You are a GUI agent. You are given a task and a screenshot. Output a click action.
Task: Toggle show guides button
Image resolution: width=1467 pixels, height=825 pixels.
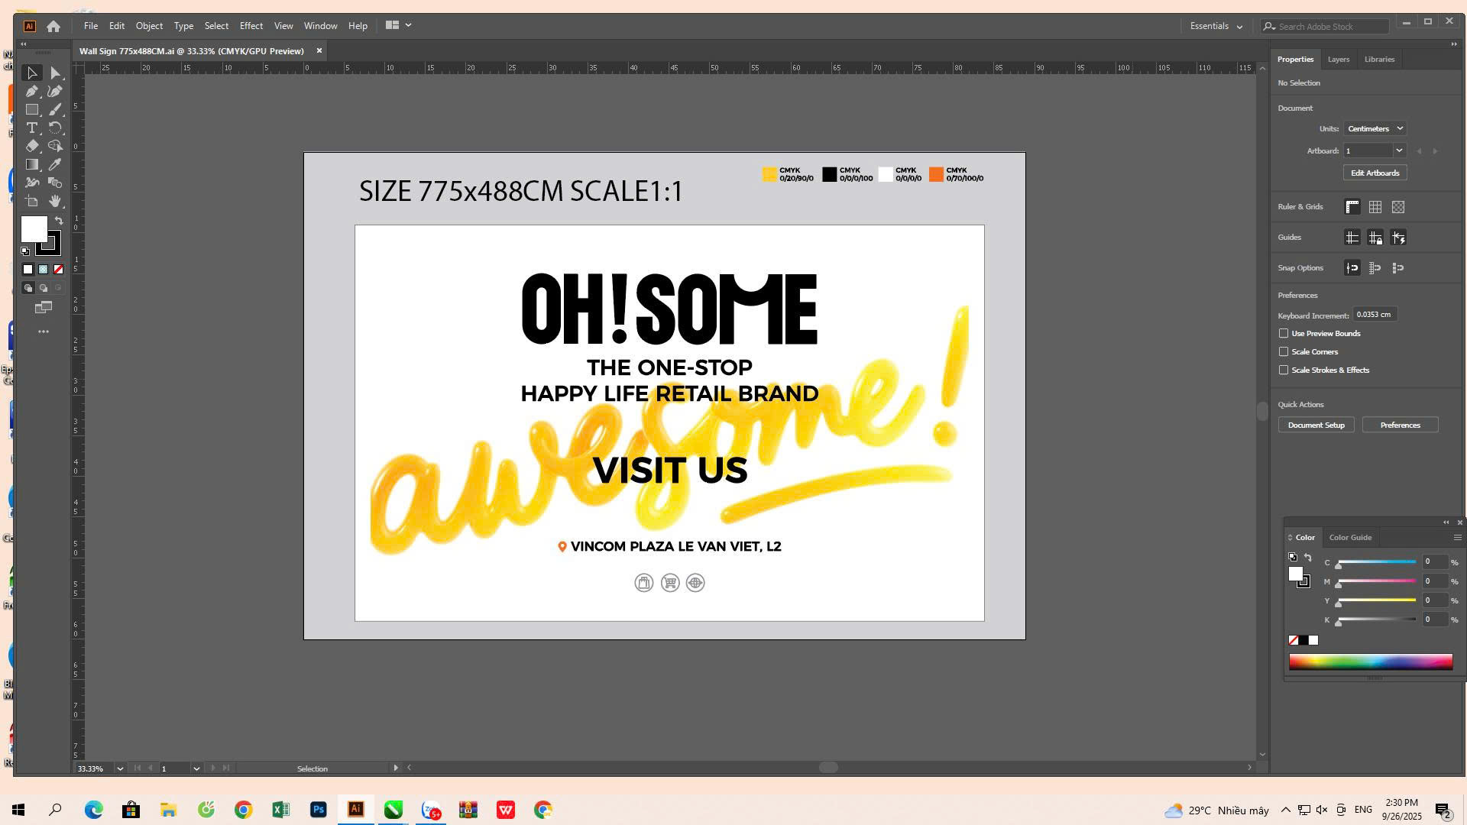[x=1352, y=238]
